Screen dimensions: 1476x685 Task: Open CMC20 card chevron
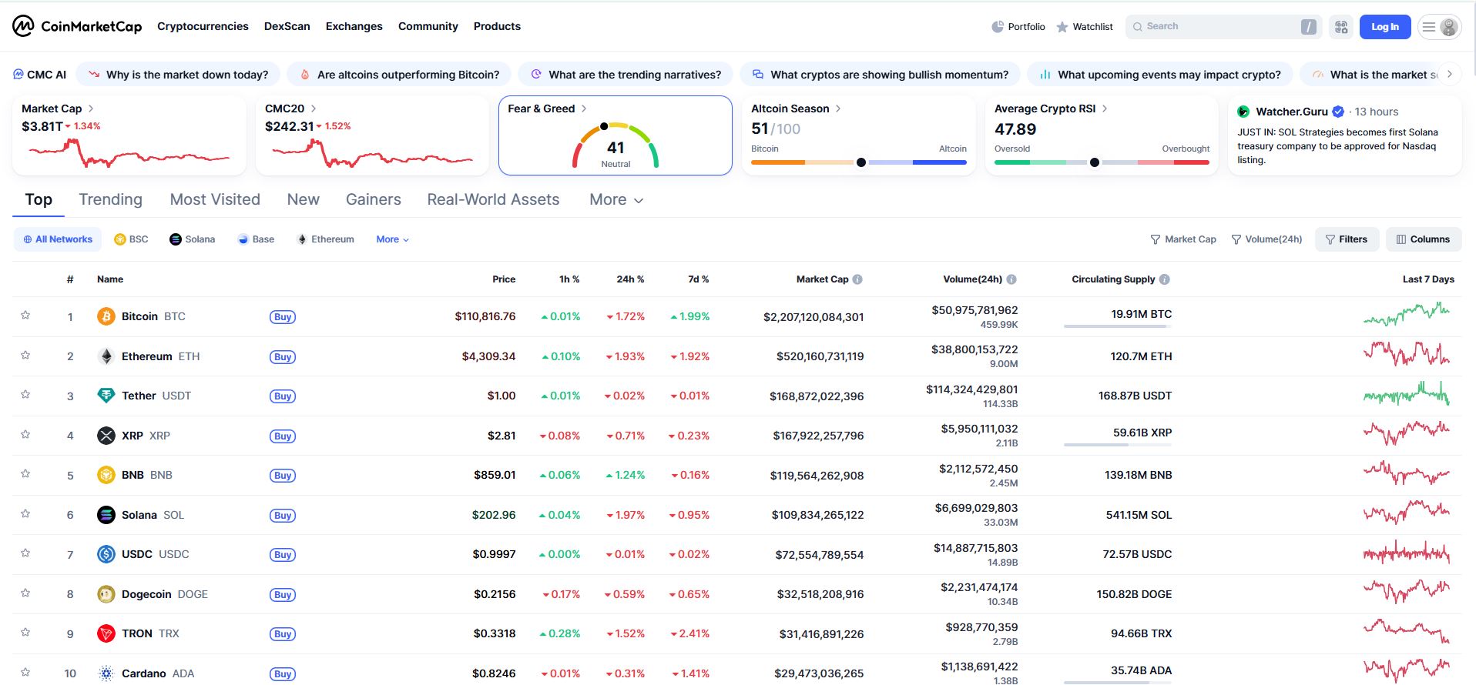click(x=314, y=109)
